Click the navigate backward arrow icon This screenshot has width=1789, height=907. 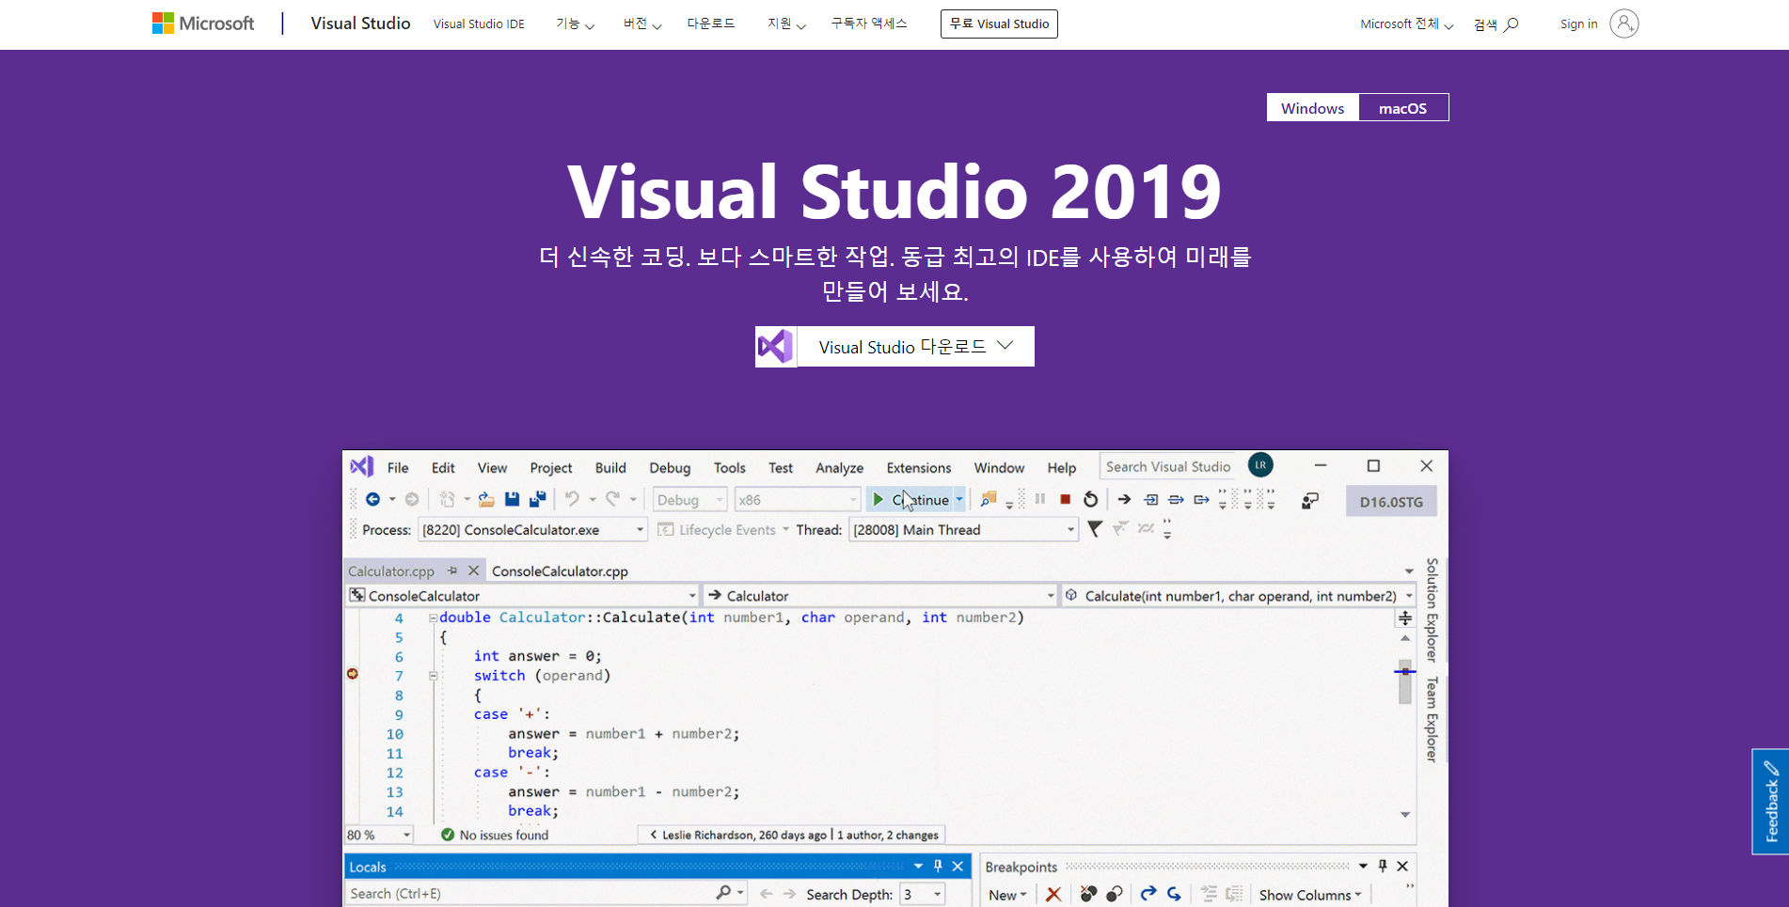(373, 499)
